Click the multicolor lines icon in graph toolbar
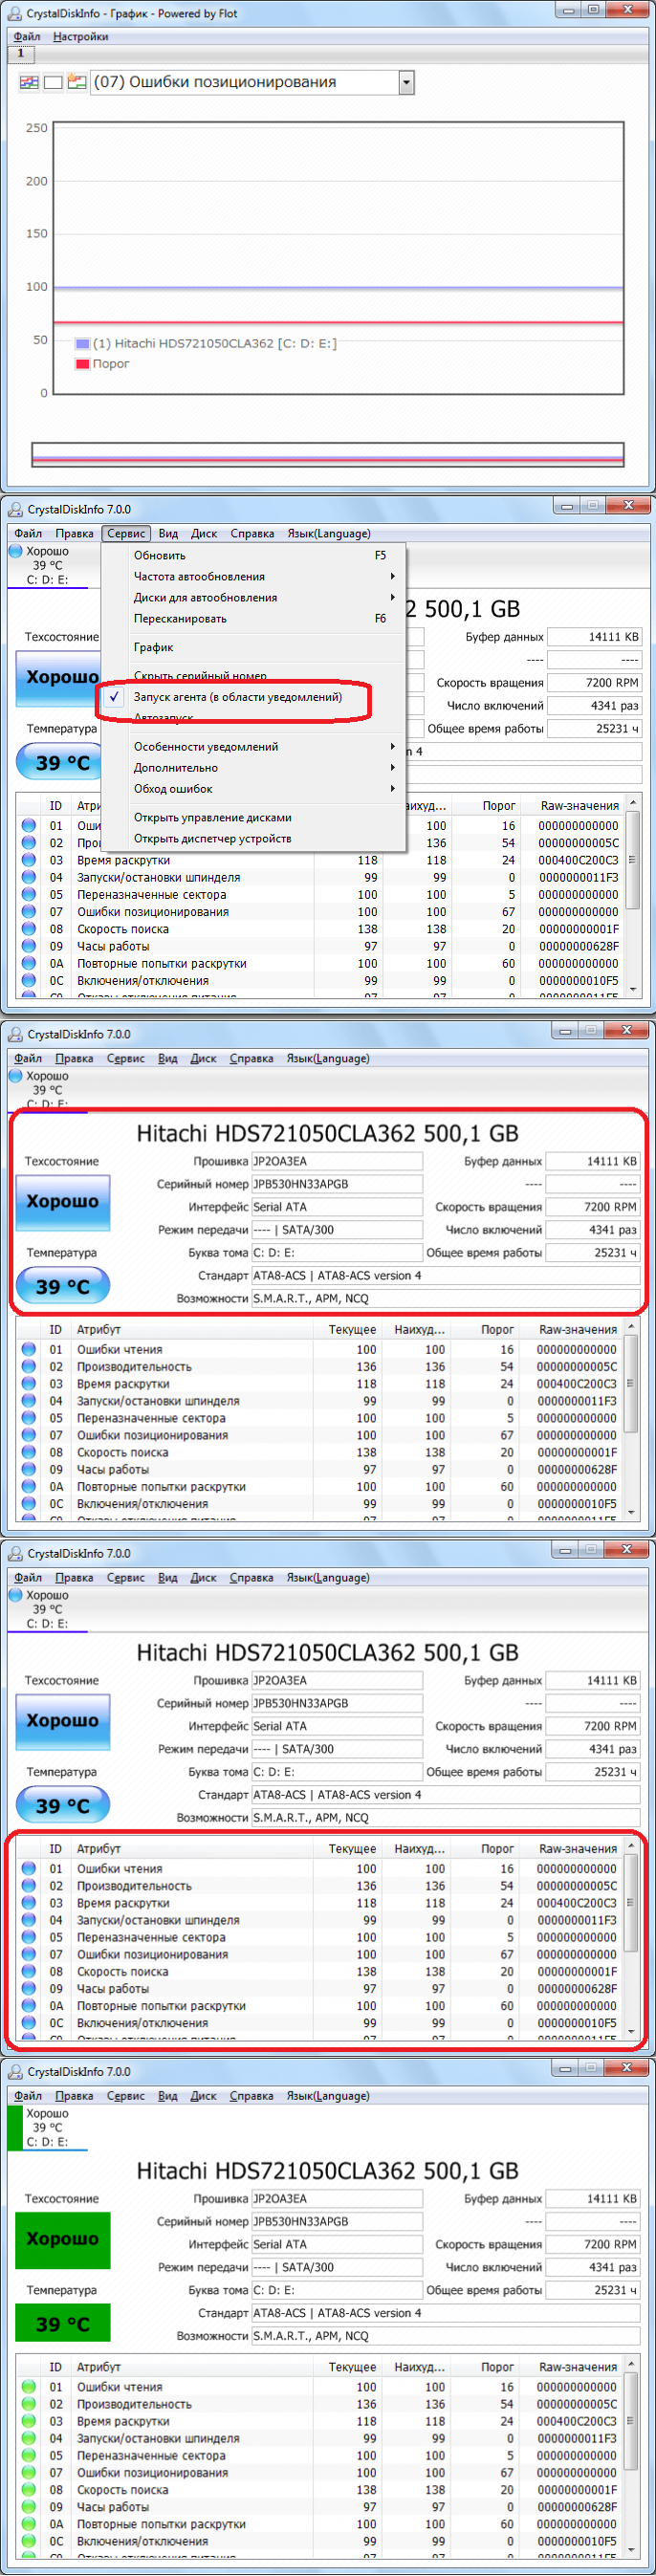Screen dimensions: 656x2576 click(29, 82)
